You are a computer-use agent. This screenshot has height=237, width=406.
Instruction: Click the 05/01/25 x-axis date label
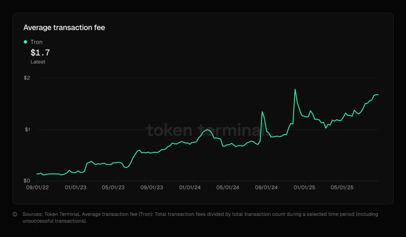pyautogui.click(x=342, y=188)
